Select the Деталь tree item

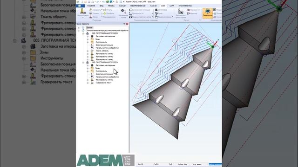coord(89,28)
